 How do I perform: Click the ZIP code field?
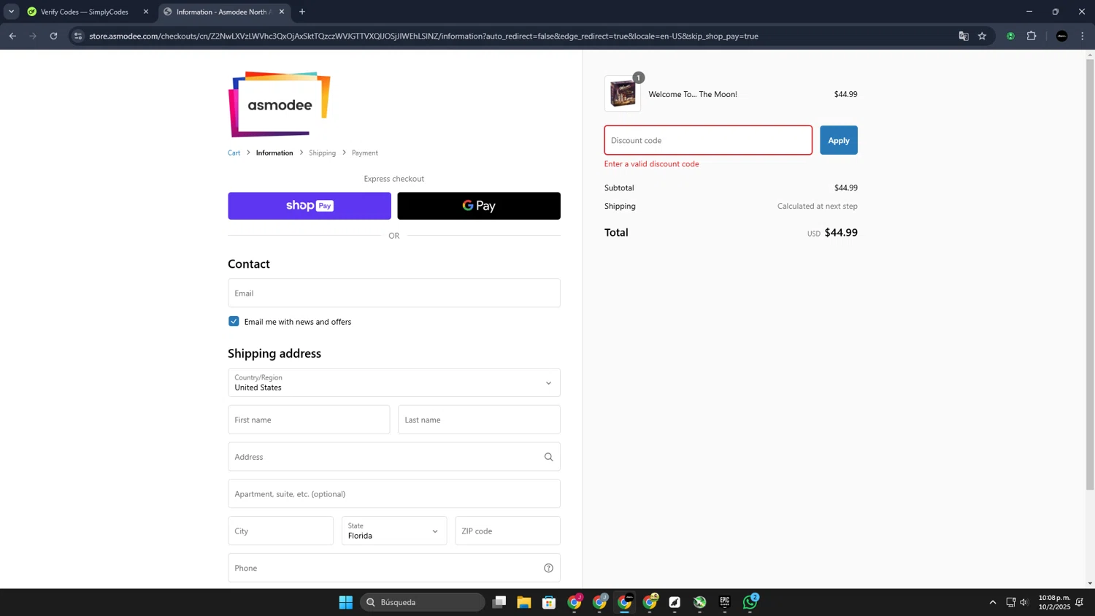(507, 531)
